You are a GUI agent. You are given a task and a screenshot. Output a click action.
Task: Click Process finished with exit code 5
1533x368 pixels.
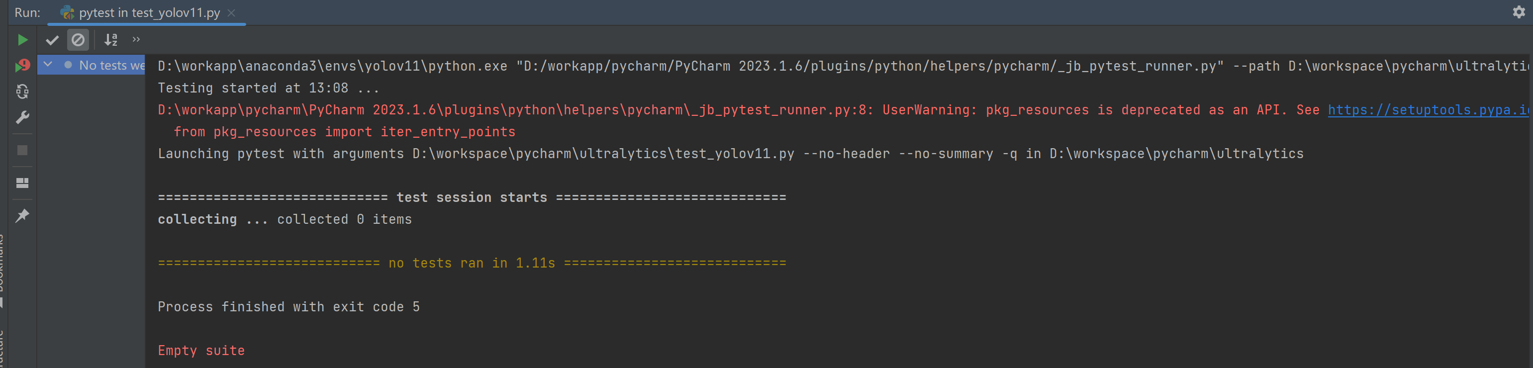(x=288, y=307)
